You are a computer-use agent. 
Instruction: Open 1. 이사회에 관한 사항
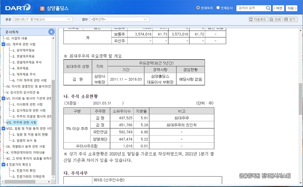[28, 104]
